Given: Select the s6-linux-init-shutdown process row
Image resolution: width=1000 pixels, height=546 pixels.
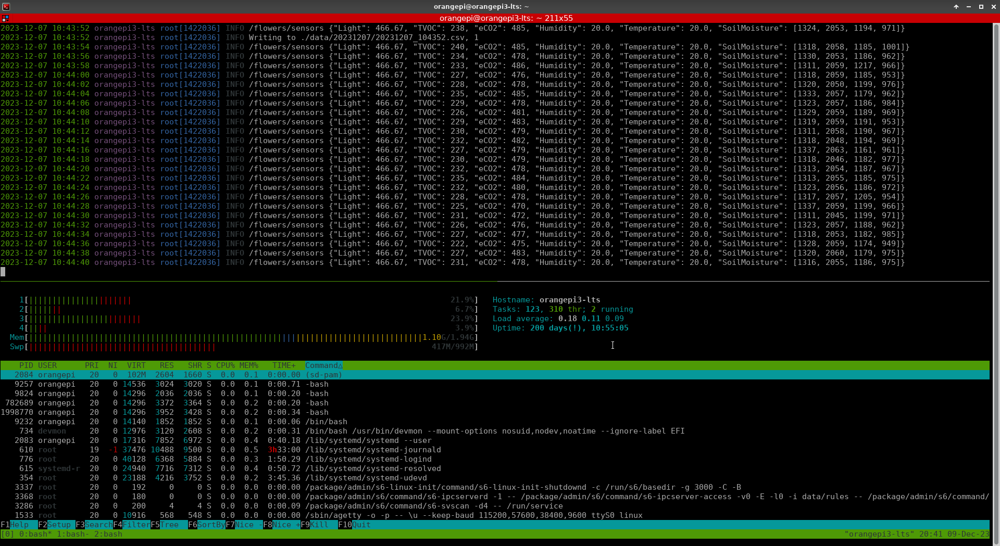Looking at the screenshot, I should point(495,487).
